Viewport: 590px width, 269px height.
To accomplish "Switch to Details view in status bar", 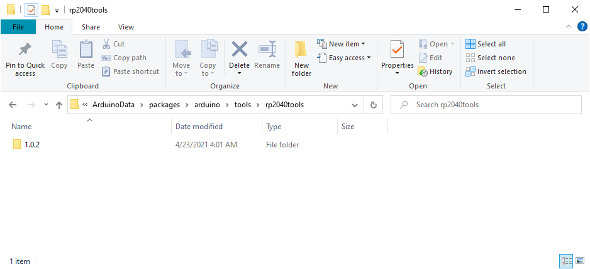I will 566,261.
